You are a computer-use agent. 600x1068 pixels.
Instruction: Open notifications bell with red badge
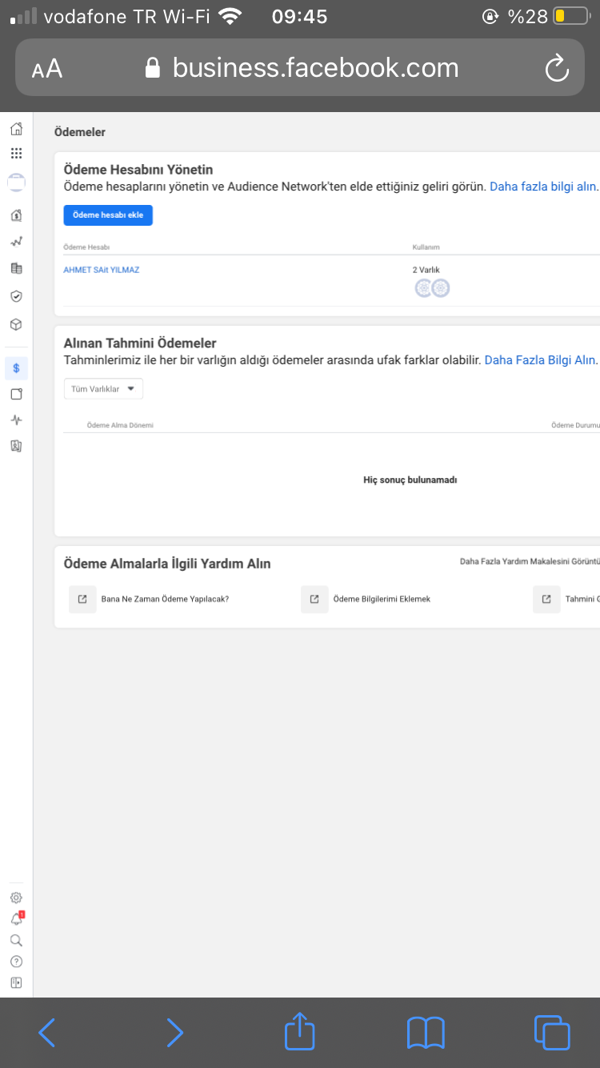click(17, 919)
